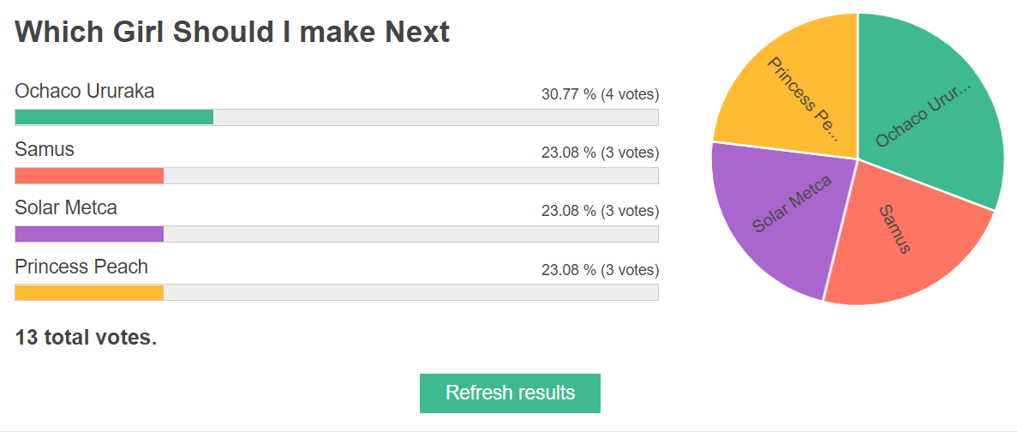Click the Samus option label
The height and width of the screenshot is (432, 1017).
point(45,150)
